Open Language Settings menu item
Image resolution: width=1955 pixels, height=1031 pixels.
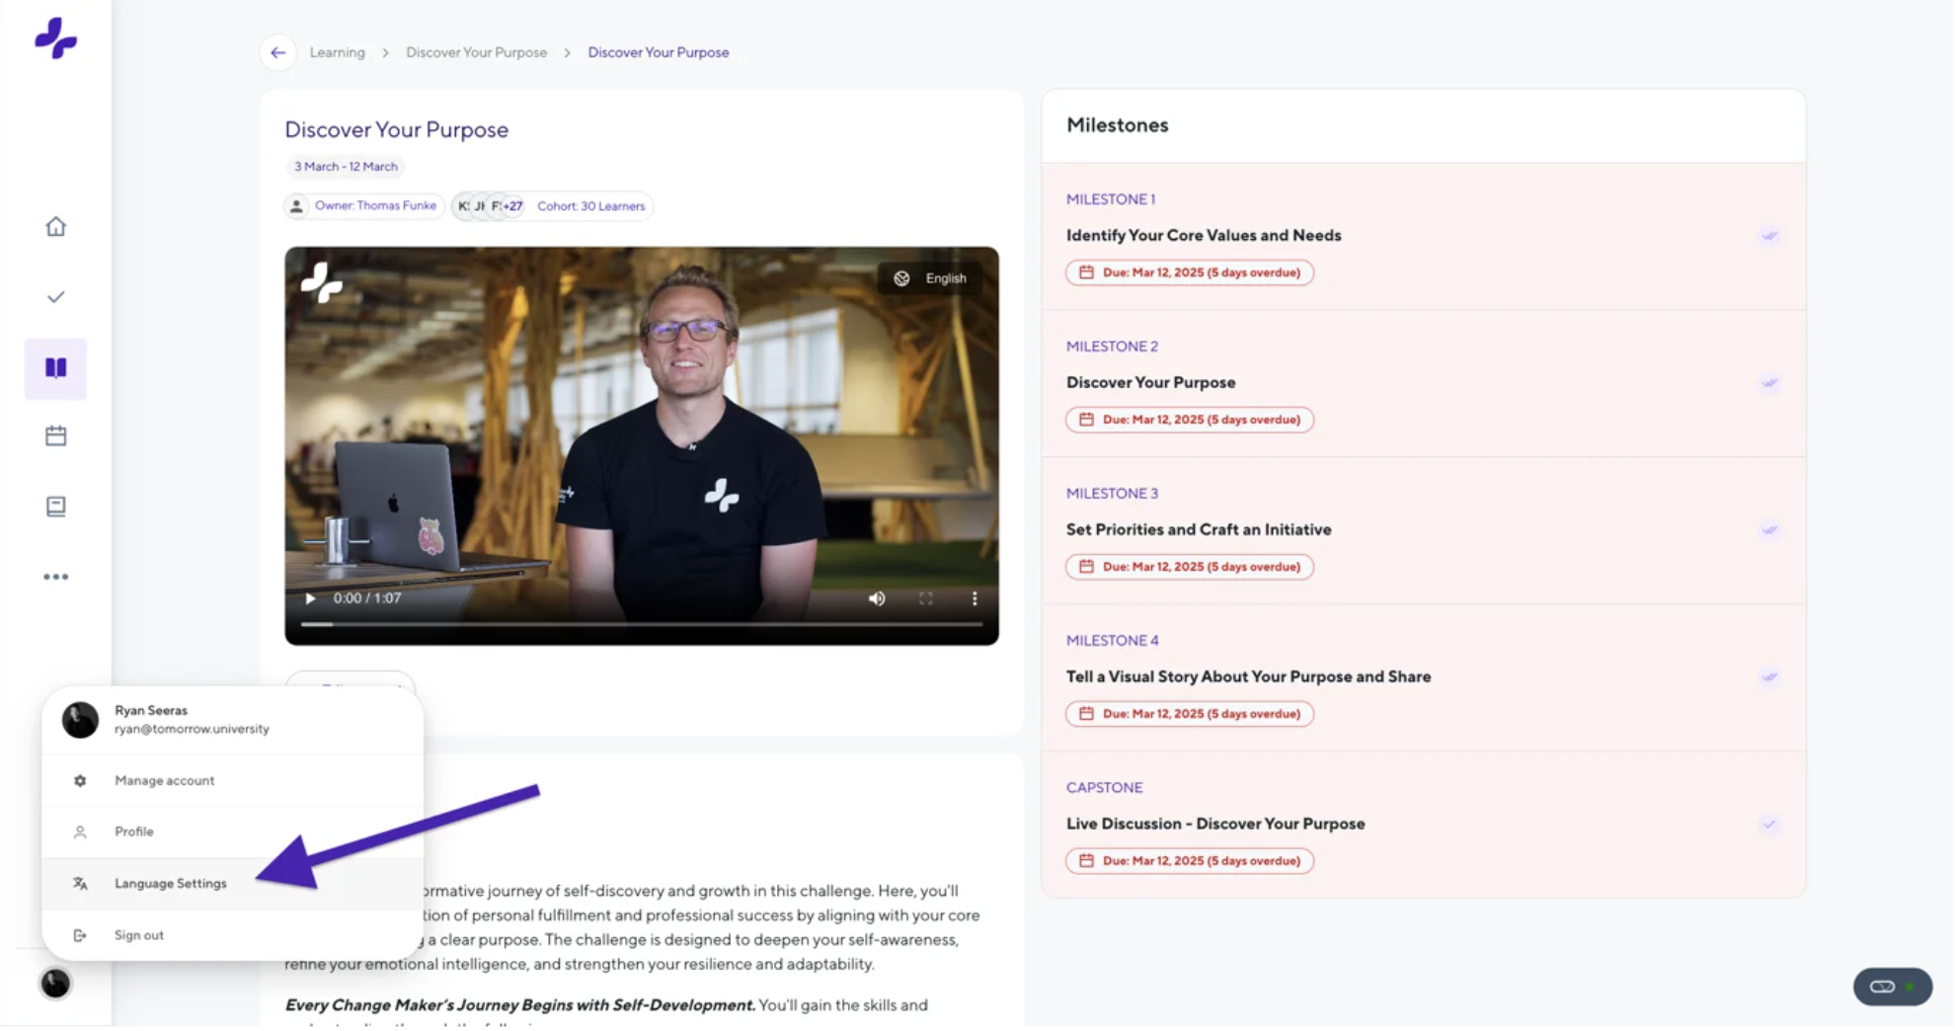click(x=233, y=883)
